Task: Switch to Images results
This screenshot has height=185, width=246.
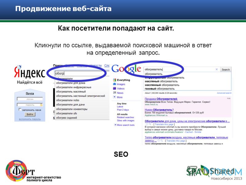Action: pyautogui.click(x=121, y=84)
